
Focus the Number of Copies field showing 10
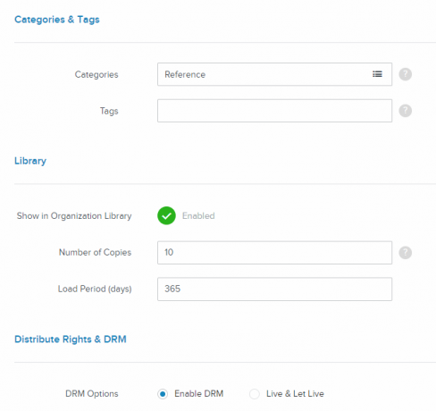(x=274, y=253)
